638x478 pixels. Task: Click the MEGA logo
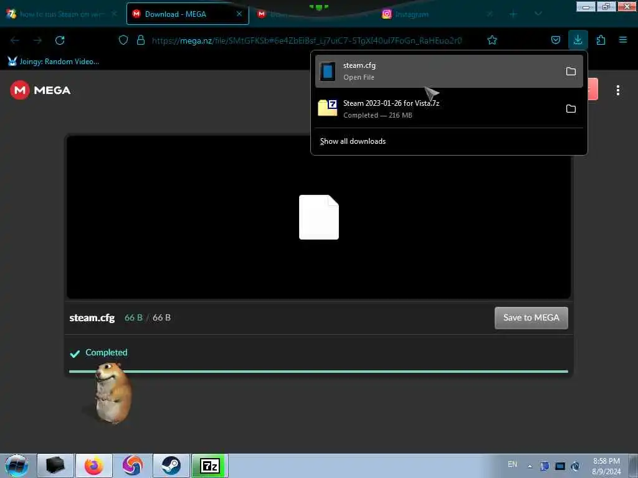click(x=40, y=90)
